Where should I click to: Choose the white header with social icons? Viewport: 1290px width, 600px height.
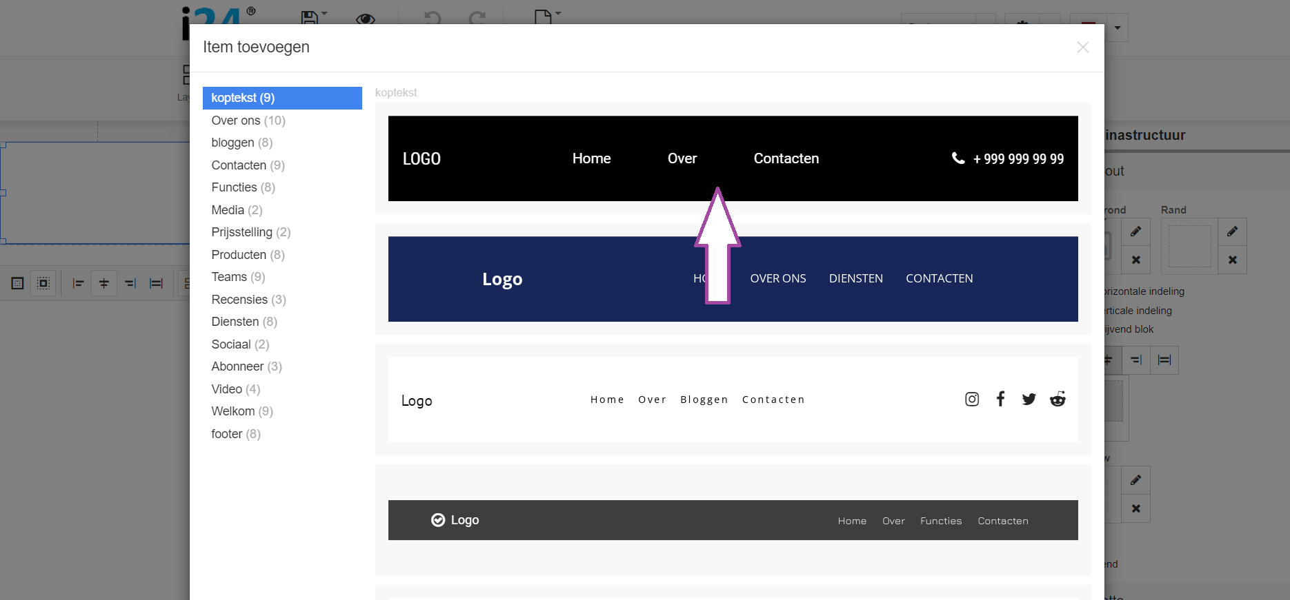pos(733,400)
